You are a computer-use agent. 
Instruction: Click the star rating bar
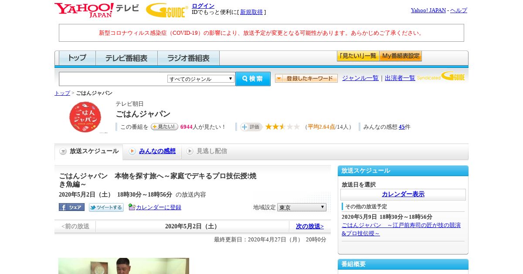tap(282, 127)
